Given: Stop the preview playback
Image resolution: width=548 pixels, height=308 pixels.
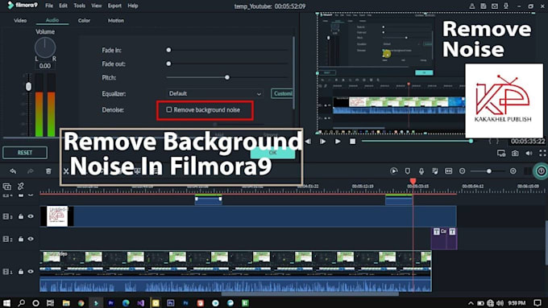Looking at the screenshot, I should pos(353,142).
